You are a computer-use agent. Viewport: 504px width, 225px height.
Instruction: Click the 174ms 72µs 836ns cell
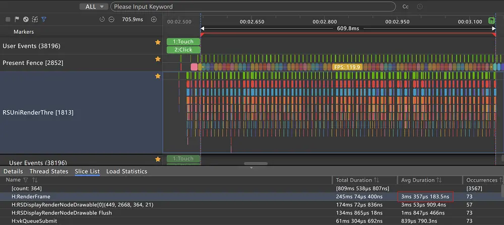[x=359, y=205]
